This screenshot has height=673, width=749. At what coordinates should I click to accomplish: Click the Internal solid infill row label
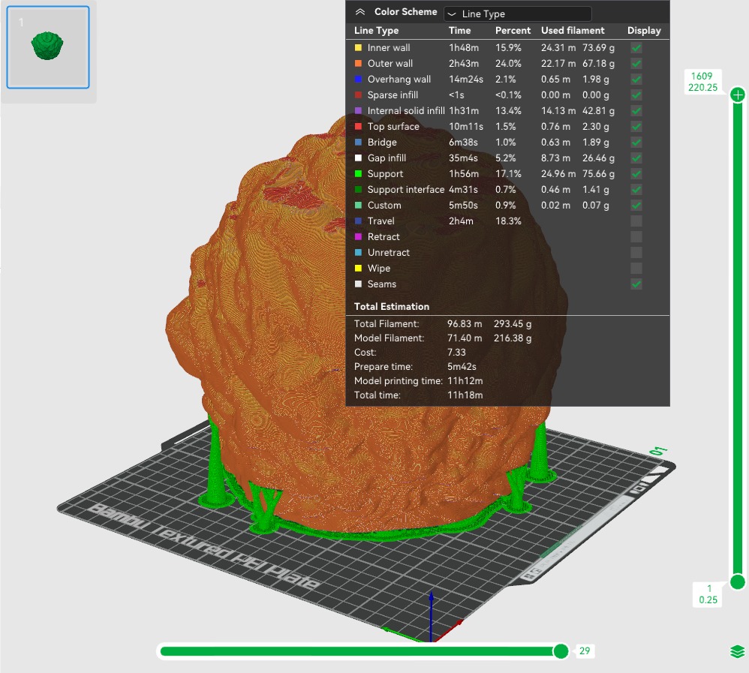[405, 111]
